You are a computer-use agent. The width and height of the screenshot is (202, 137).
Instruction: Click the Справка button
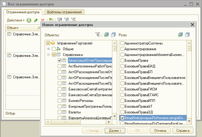(x=183, y=131)
